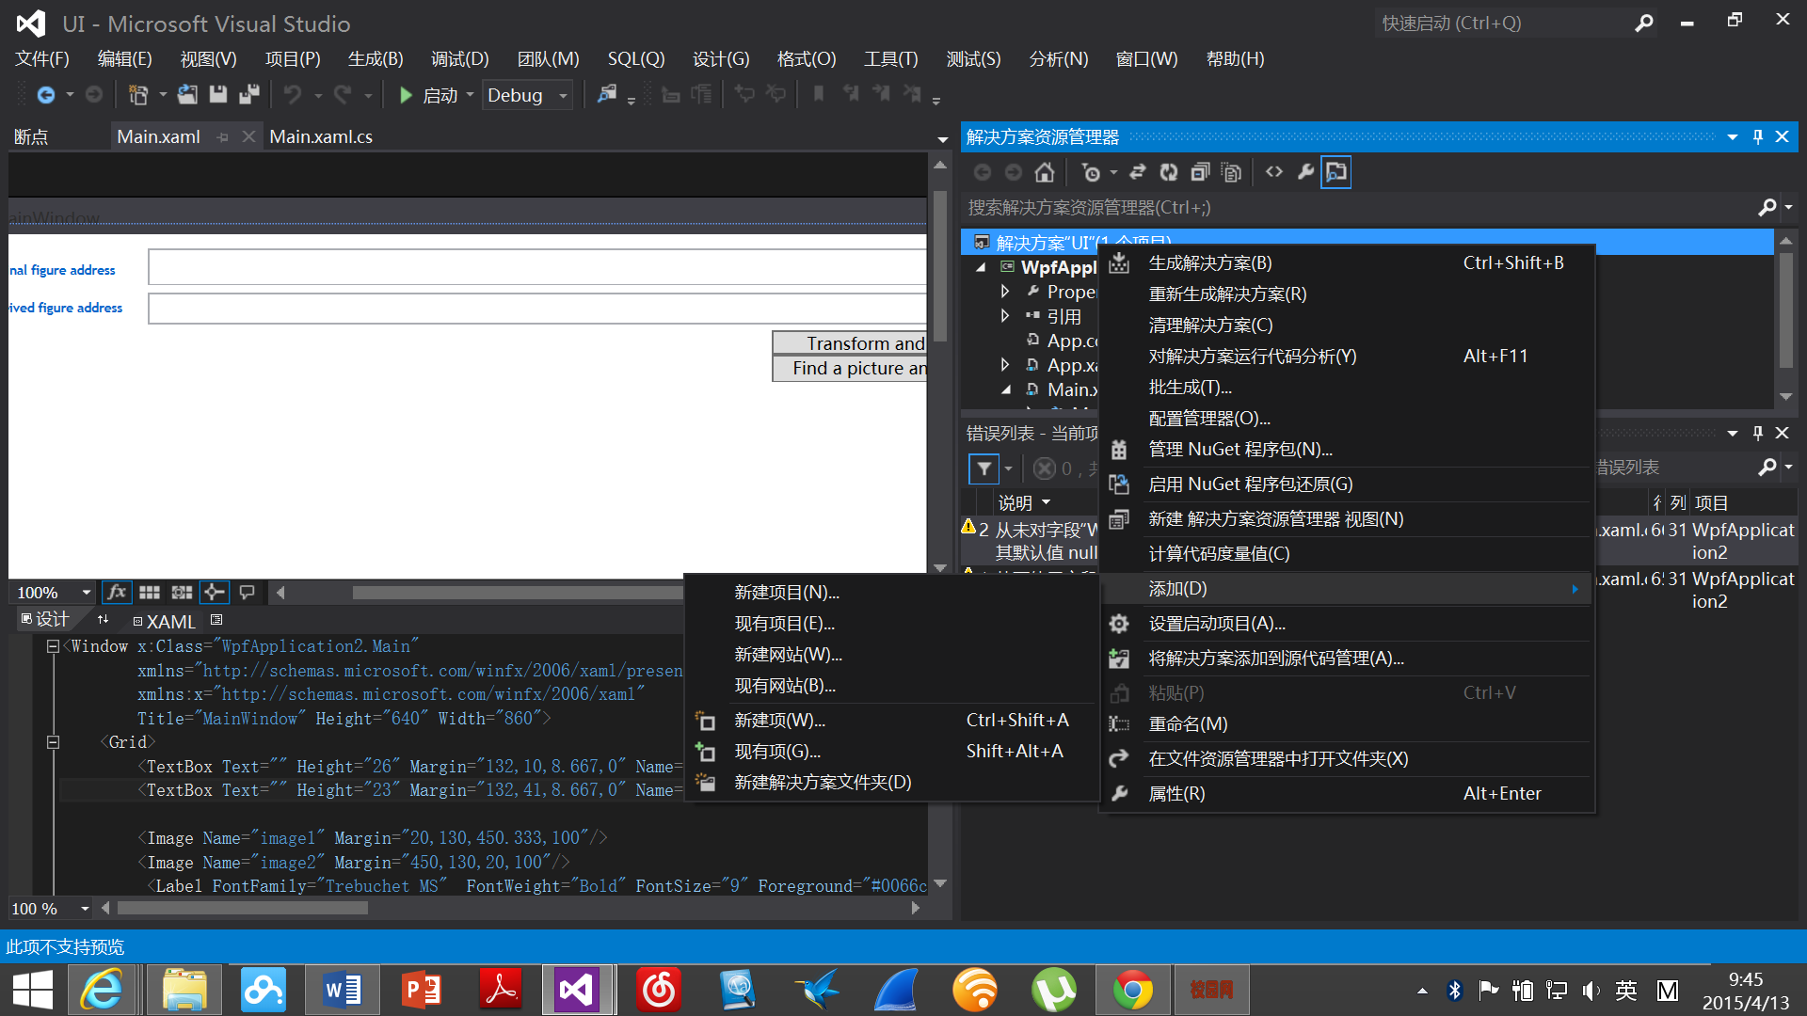Go to Solution Explorer home view
1807x1016 pixels.
click(1044, 172)
